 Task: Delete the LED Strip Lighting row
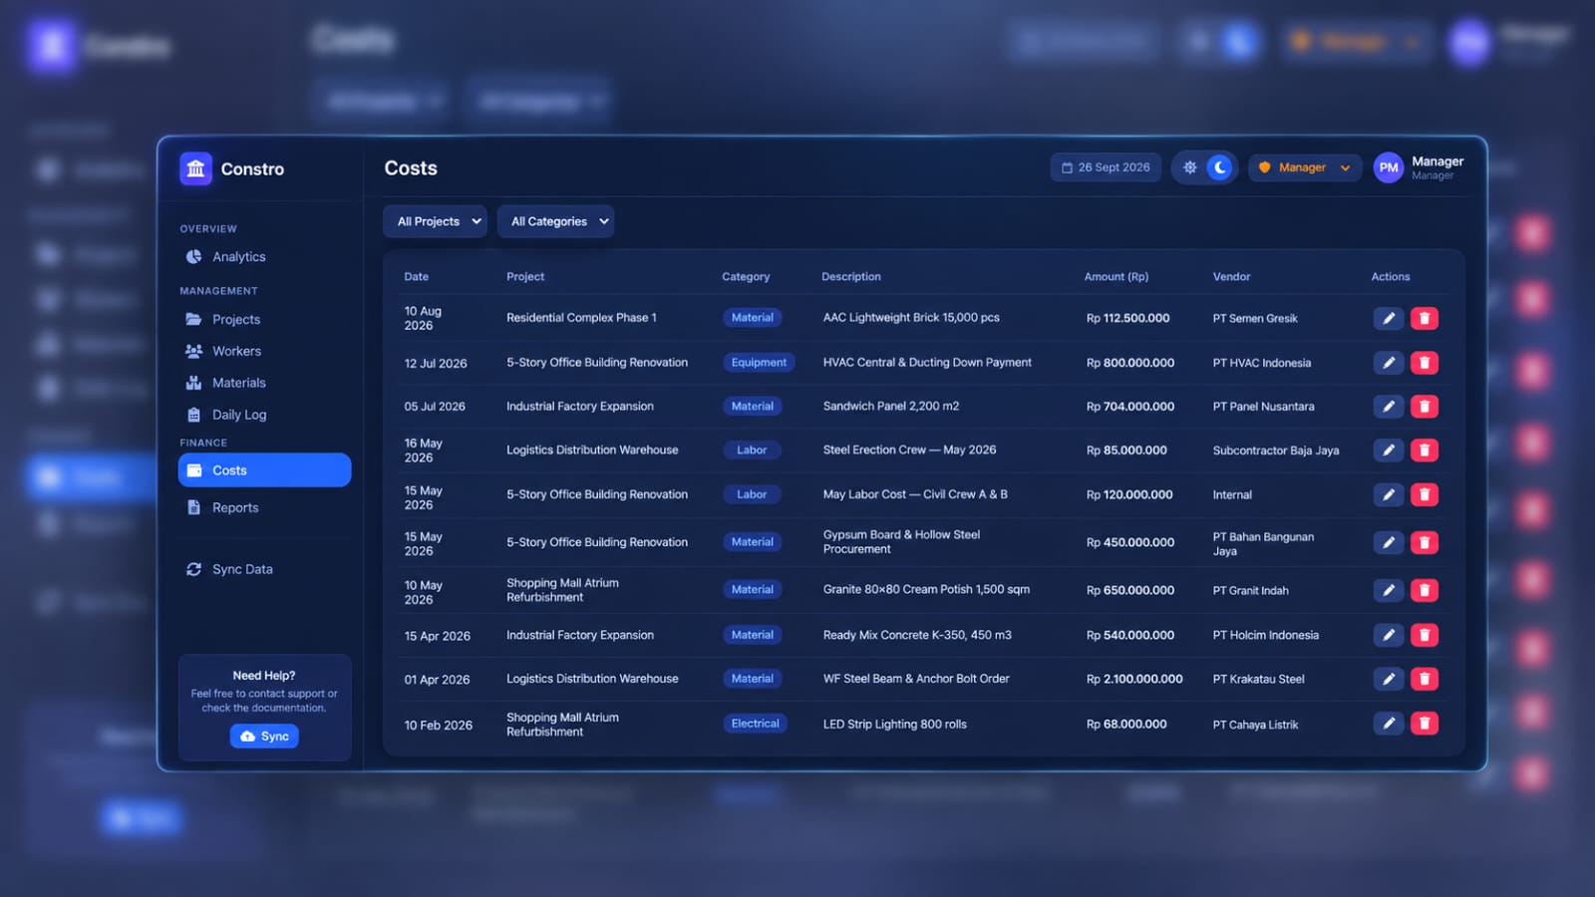[x=1425, y=724]
